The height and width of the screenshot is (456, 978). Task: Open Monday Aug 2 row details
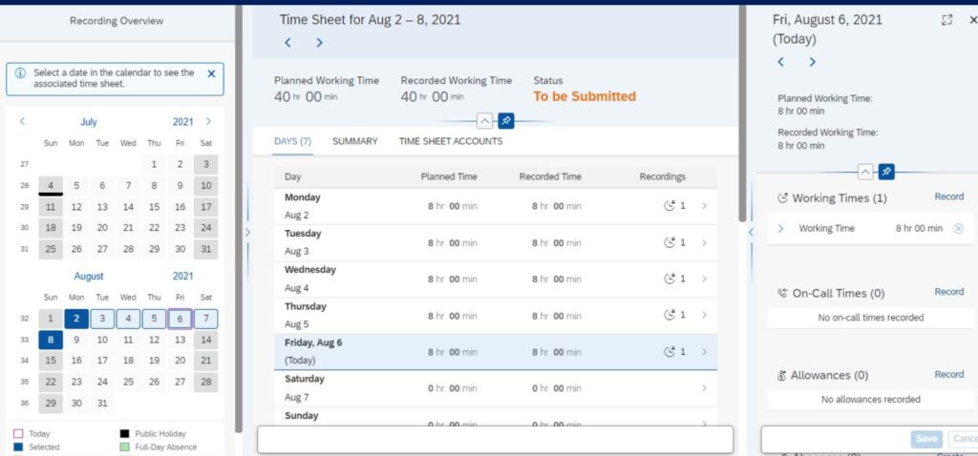pyautogui.click(x=496, y=206)
